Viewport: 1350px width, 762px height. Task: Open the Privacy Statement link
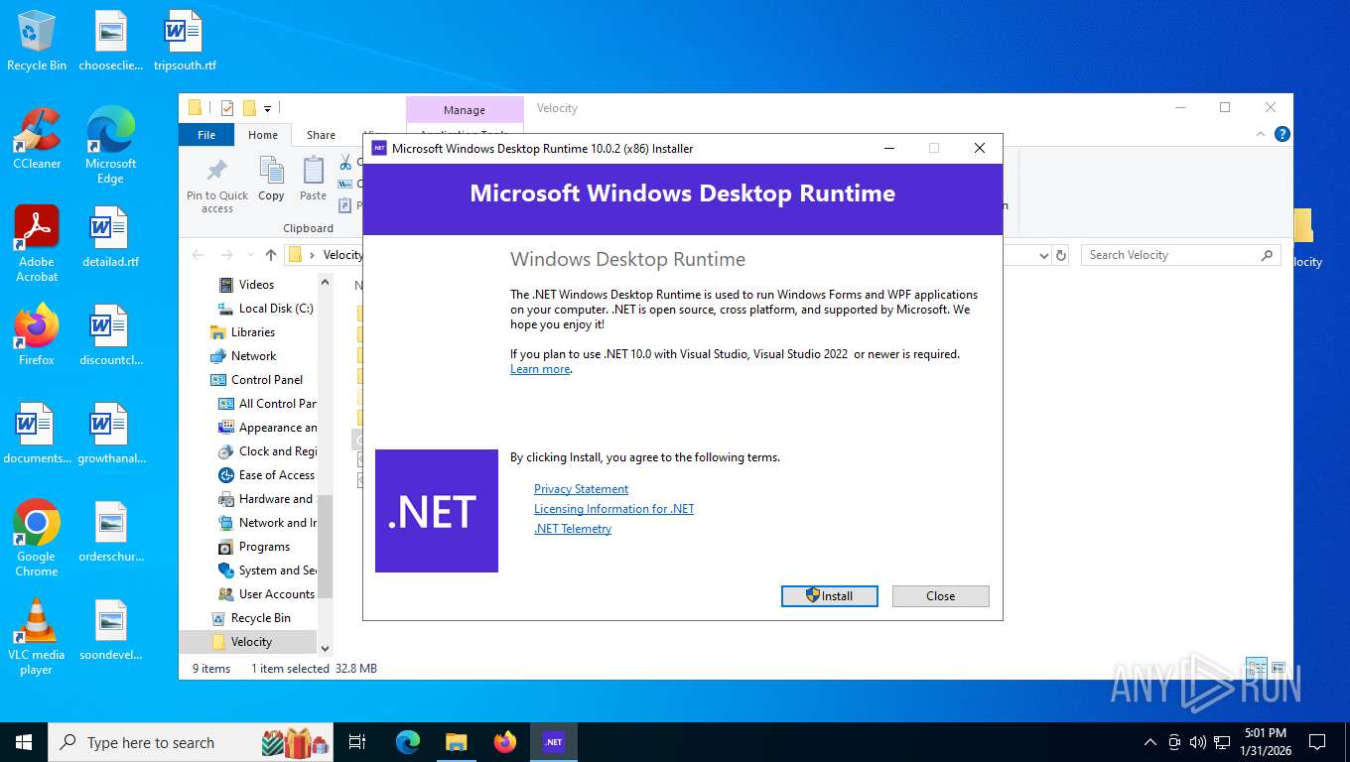(x=581, y=489)
